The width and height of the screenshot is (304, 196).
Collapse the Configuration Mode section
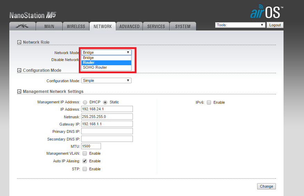click(19, 70)
